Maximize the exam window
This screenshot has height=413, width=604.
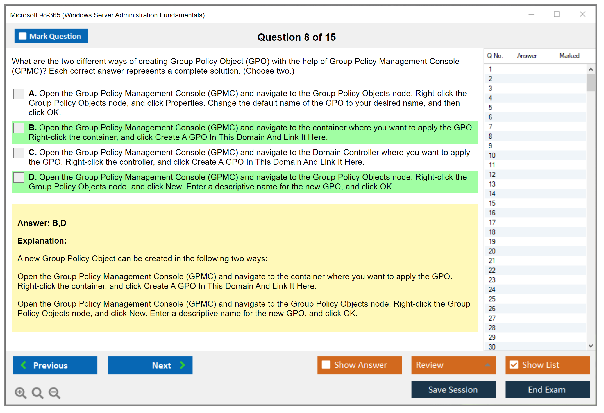click(x=557, y=14)
